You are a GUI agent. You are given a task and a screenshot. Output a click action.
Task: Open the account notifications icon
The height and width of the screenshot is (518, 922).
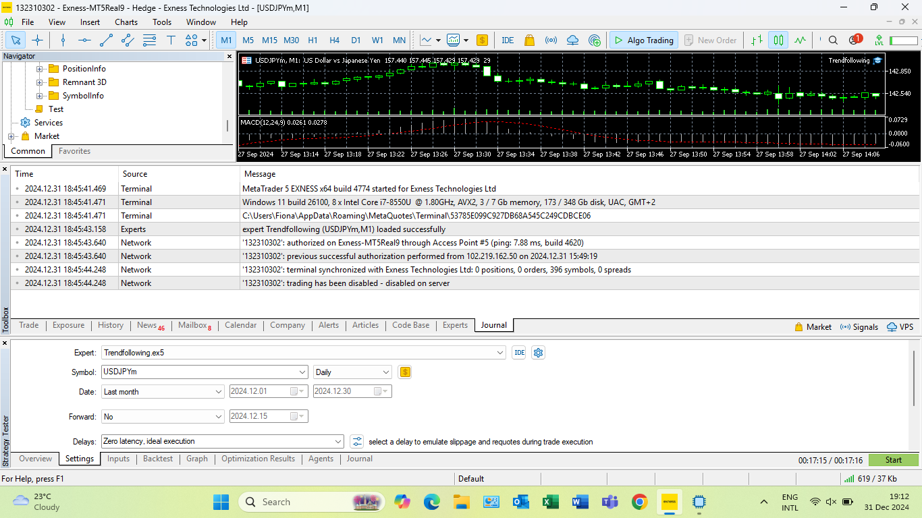coord(855,40)
